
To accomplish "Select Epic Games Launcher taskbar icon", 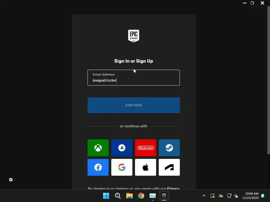I will pos(164,196).
